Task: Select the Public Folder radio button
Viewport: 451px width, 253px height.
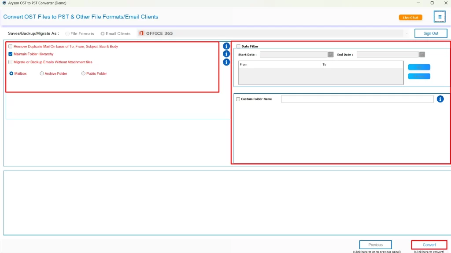Action: coord(83,73)
